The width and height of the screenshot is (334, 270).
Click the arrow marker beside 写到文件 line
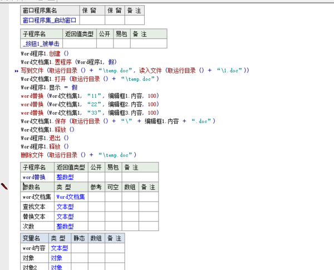(16, 71)
